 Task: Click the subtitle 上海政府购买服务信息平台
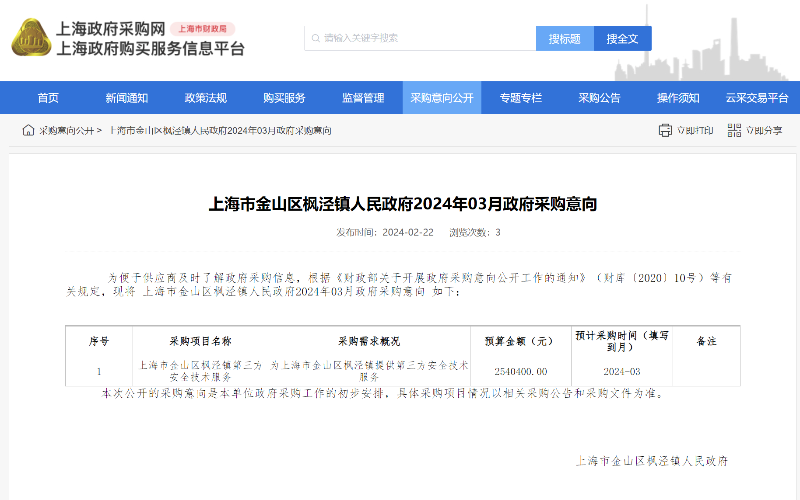click(151, 49)
